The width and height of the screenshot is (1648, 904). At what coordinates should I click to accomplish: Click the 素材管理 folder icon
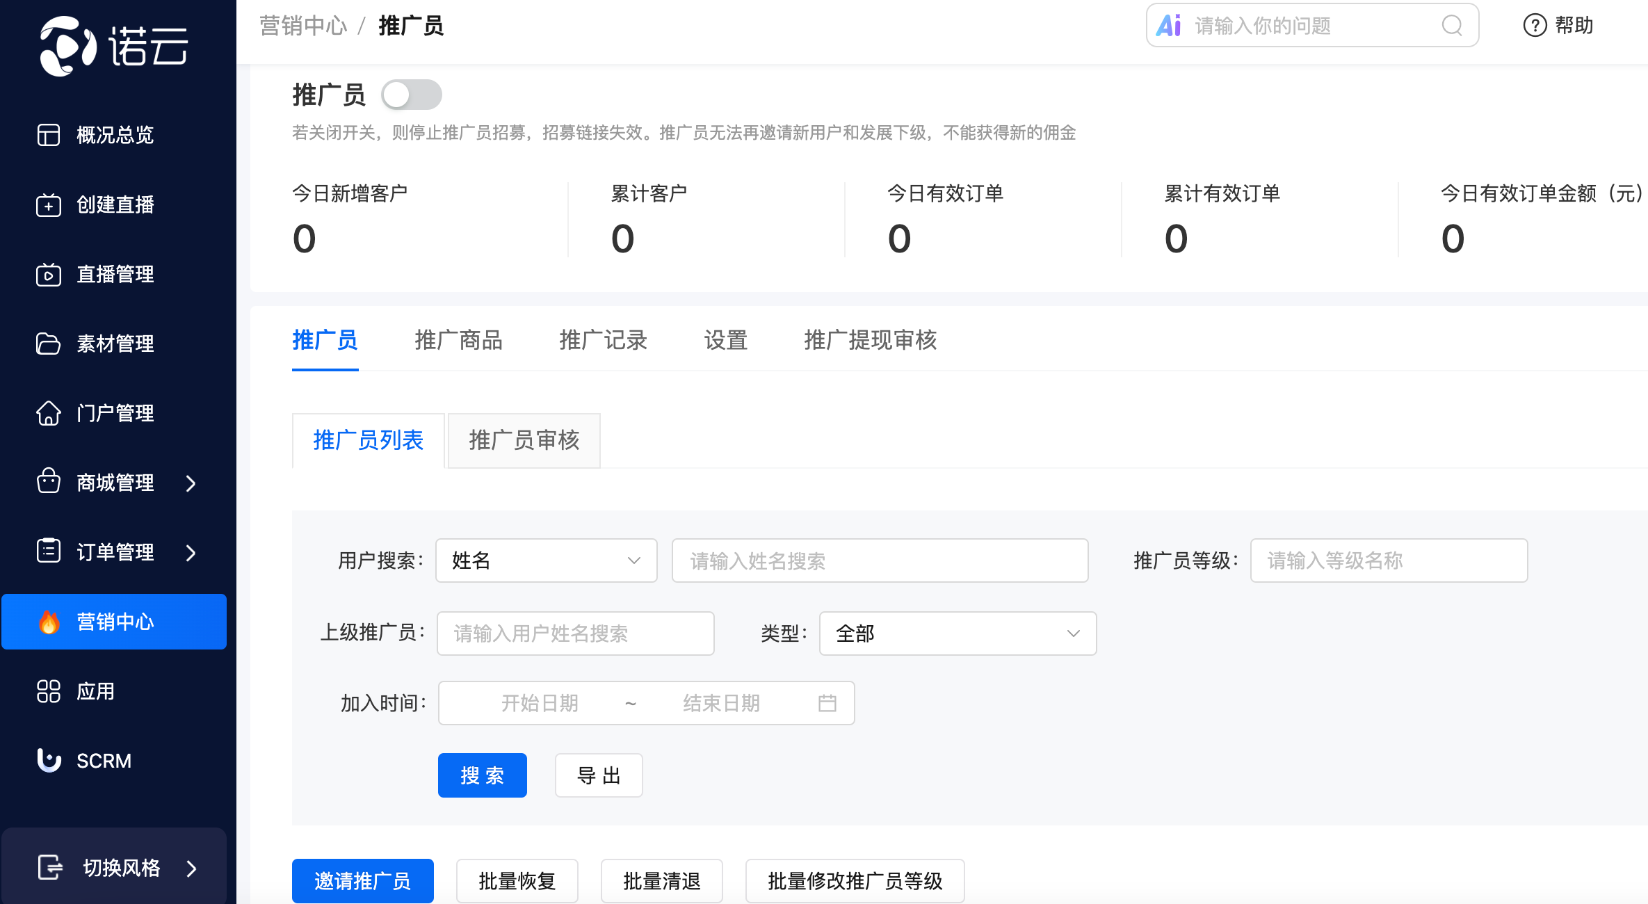pos(48,344)
